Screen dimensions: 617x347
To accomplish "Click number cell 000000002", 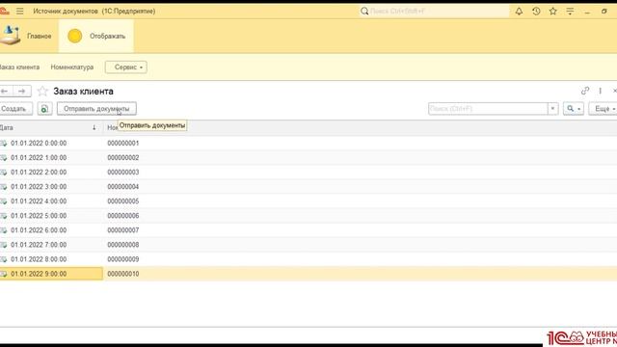I will [123, 158].
